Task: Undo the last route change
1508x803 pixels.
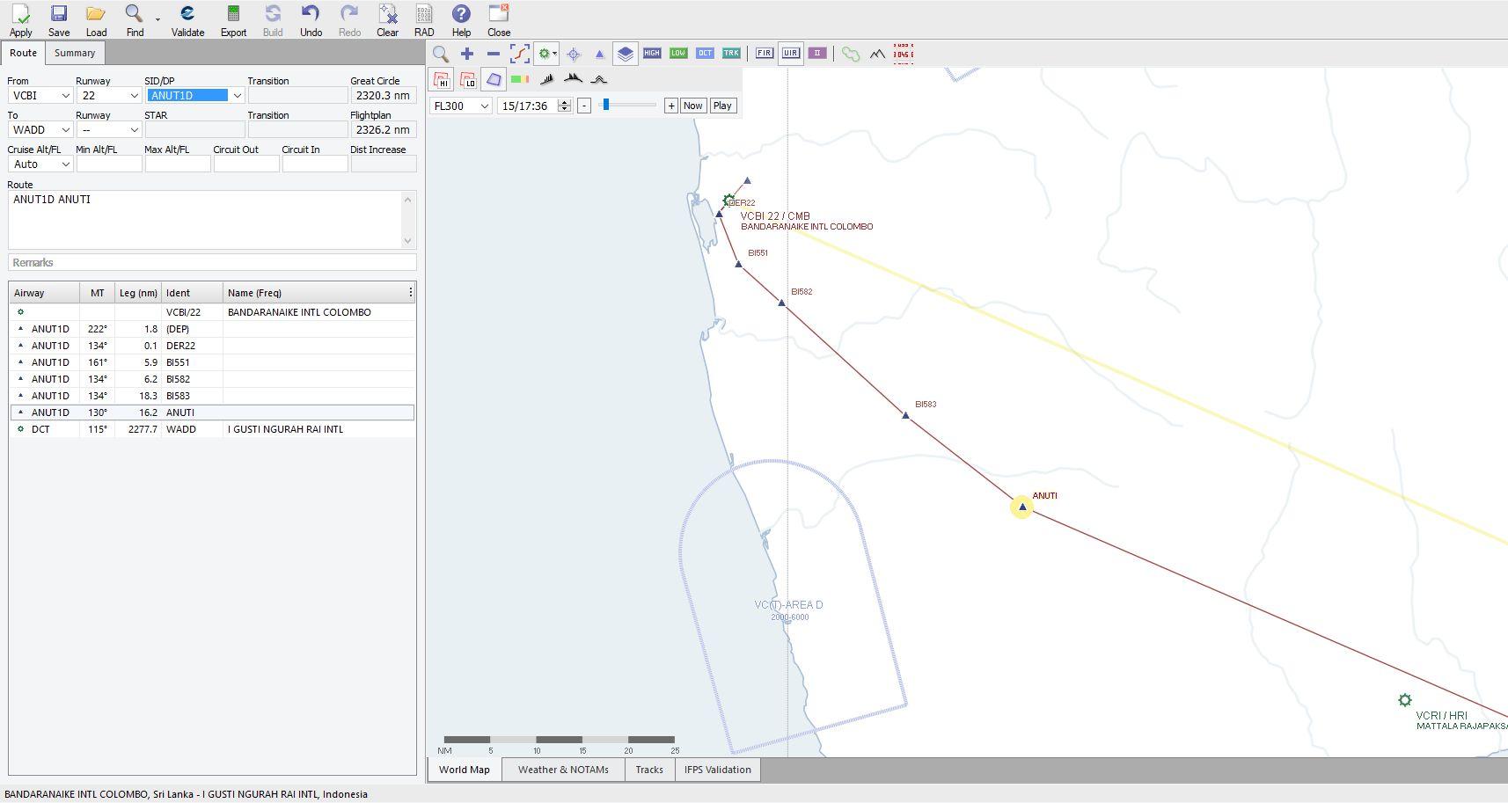Action: pyautogui.click(x=311, y=14)
